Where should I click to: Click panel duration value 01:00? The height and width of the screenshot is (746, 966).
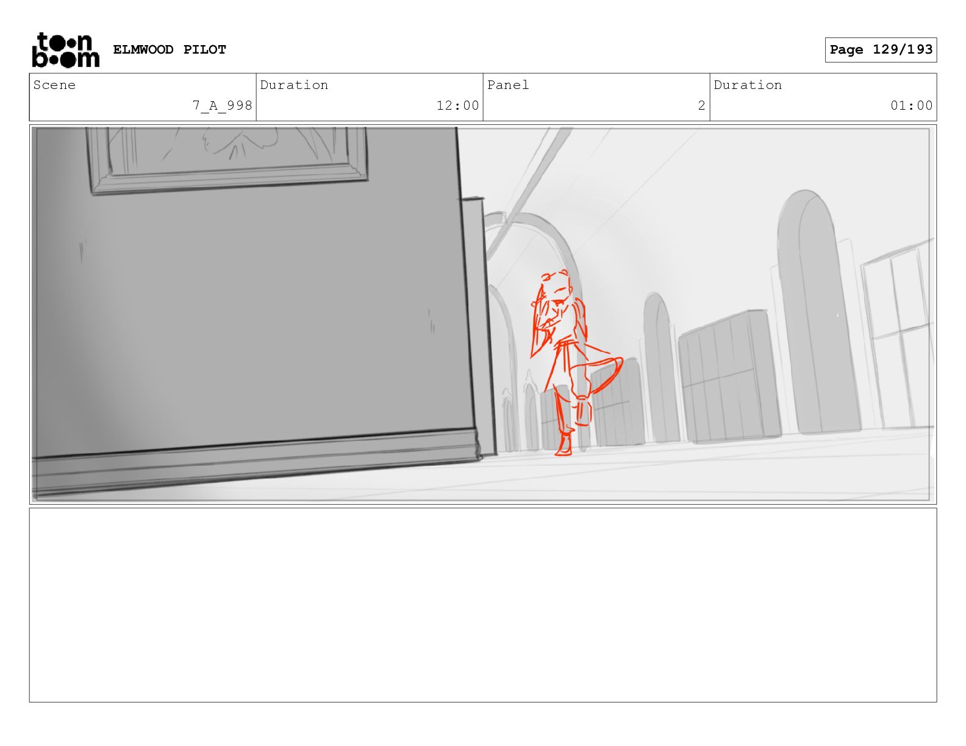(x=911, y=105)
